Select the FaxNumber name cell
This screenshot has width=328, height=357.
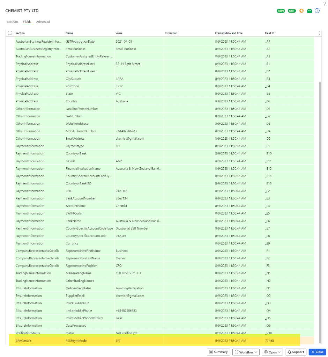pyautogui.click(x=74, y=116)
